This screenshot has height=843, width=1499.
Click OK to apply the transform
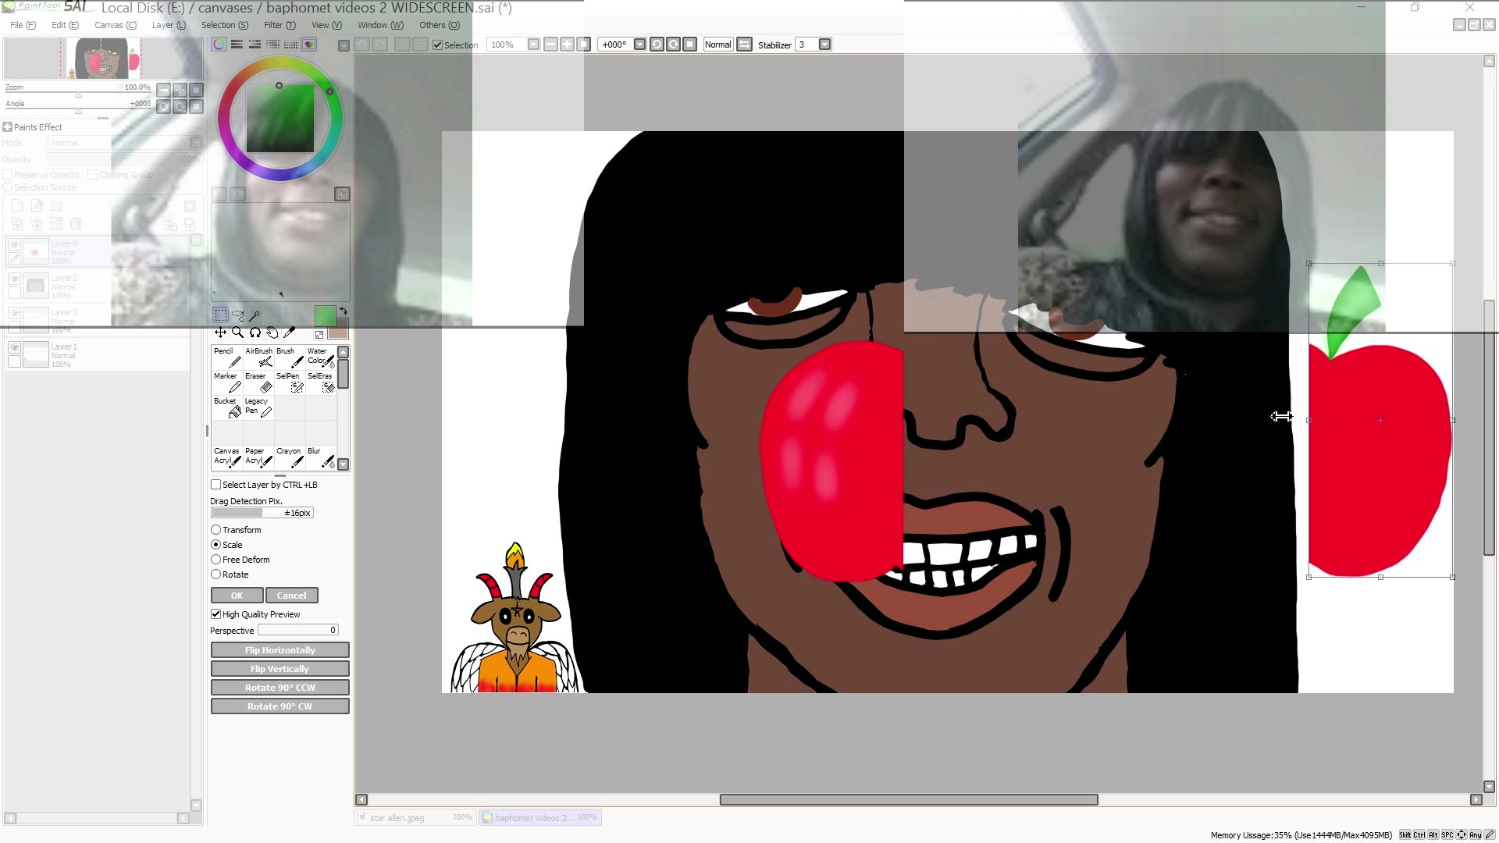237,596
